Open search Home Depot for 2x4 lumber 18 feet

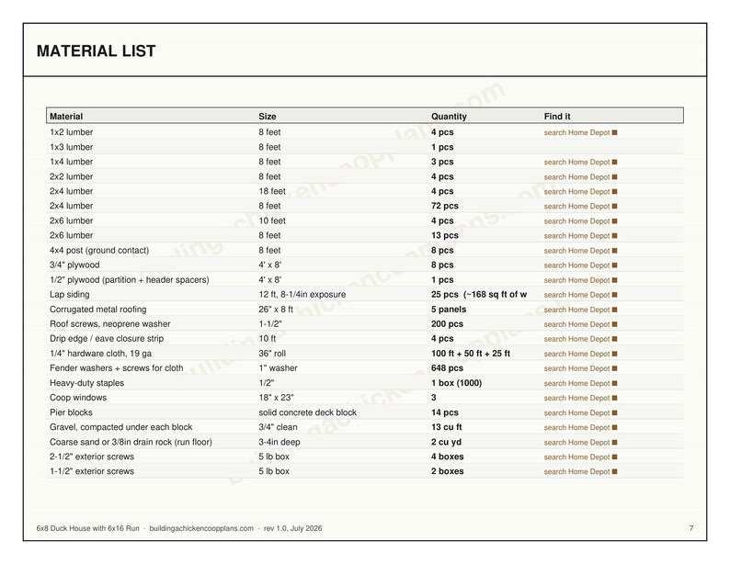pos(576,192)
